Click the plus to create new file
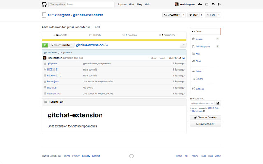 [107, 45]
